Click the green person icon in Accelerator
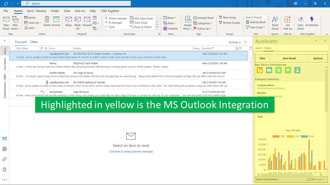Image resolution: width=330 pixels, height=185 pixels. [297, 70]
